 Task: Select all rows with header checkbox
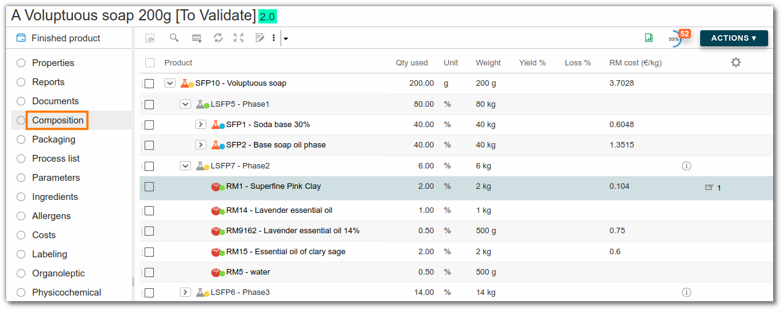pyautogui.click(x=150, y=63)
